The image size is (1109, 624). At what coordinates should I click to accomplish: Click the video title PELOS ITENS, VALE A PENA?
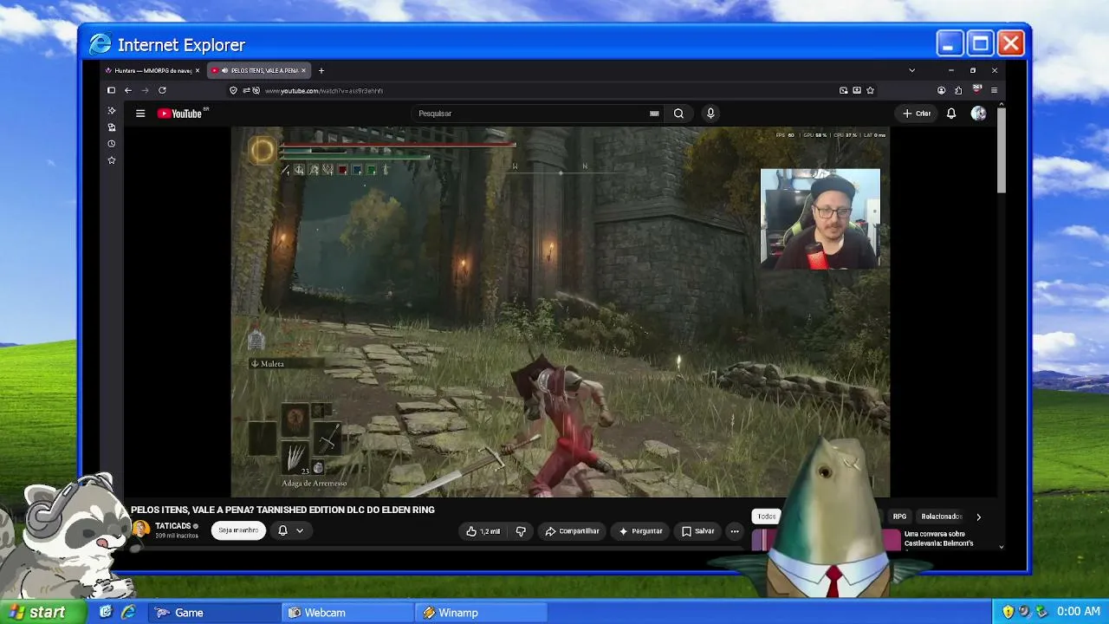(282, 510)
